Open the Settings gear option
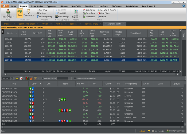 (x=41, y=13)
